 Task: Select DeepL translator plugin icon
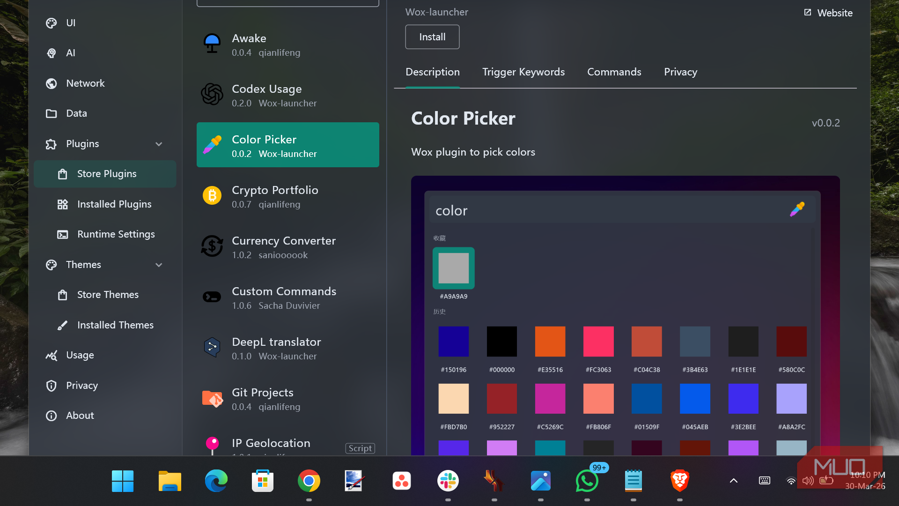tap(212, 347)
